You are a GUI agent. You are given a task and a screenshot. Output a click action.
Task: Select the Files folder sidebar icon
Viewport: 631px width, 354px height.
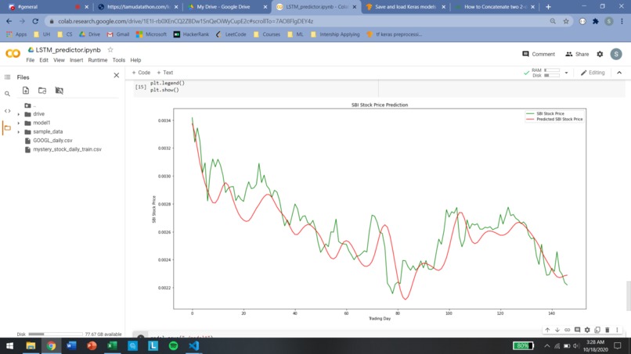7,128
